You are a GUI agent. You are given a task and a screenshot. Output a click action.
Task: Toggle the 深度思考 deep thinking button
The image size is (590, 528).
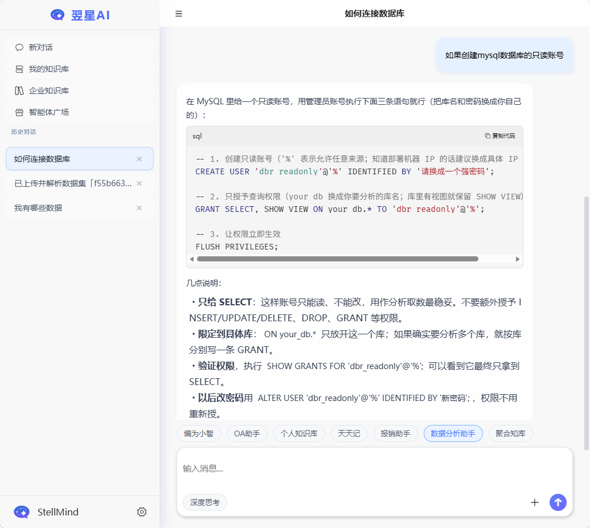click(x=204, y=502)
